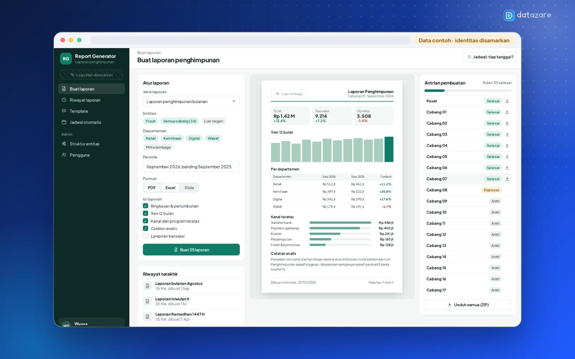Open Laporan triwulan II file icon
This screenshot has height=359, width=575.
[x=147, y=301]
